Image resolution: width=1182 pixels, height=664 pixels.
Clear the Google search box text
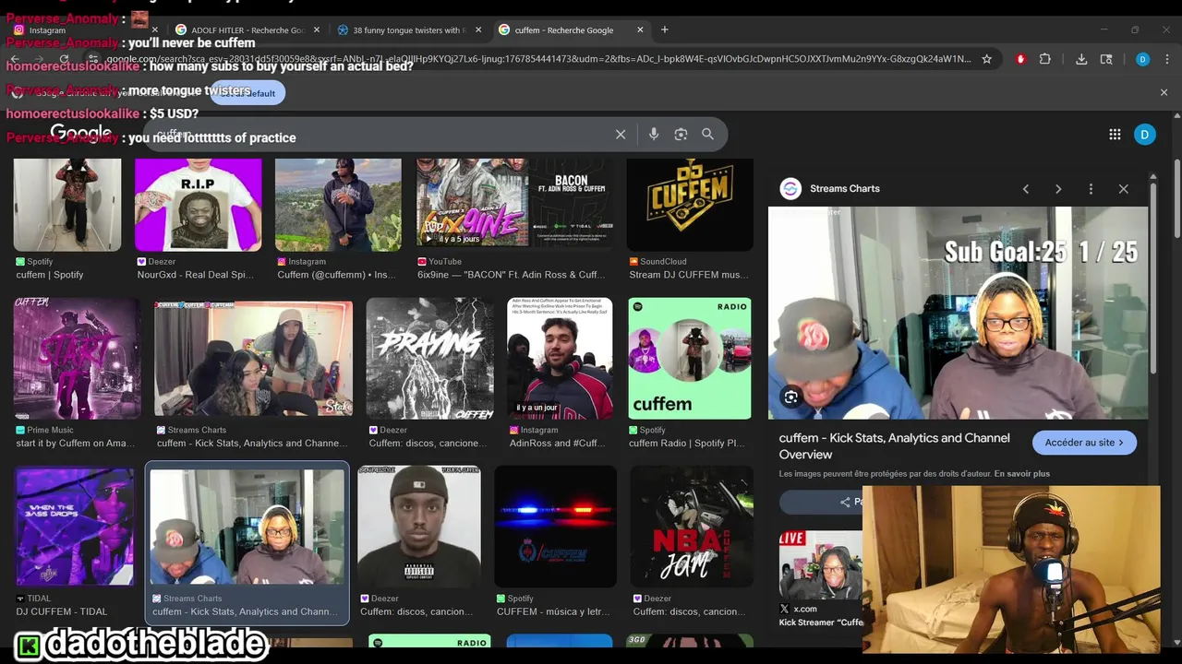click(x=621, y=135)
